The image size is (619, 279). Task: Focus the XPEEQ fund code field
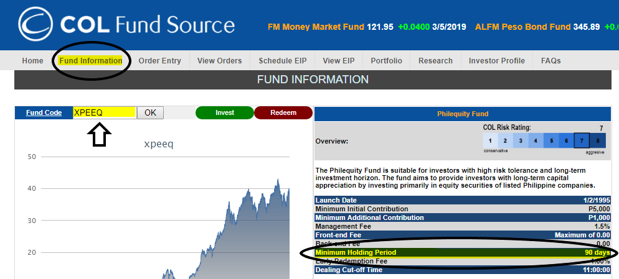click(x=105, y=112)
